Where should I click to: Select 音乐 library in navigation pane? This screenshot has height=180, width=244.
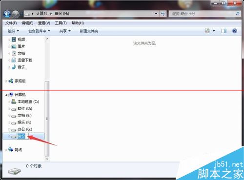point(21,67)
